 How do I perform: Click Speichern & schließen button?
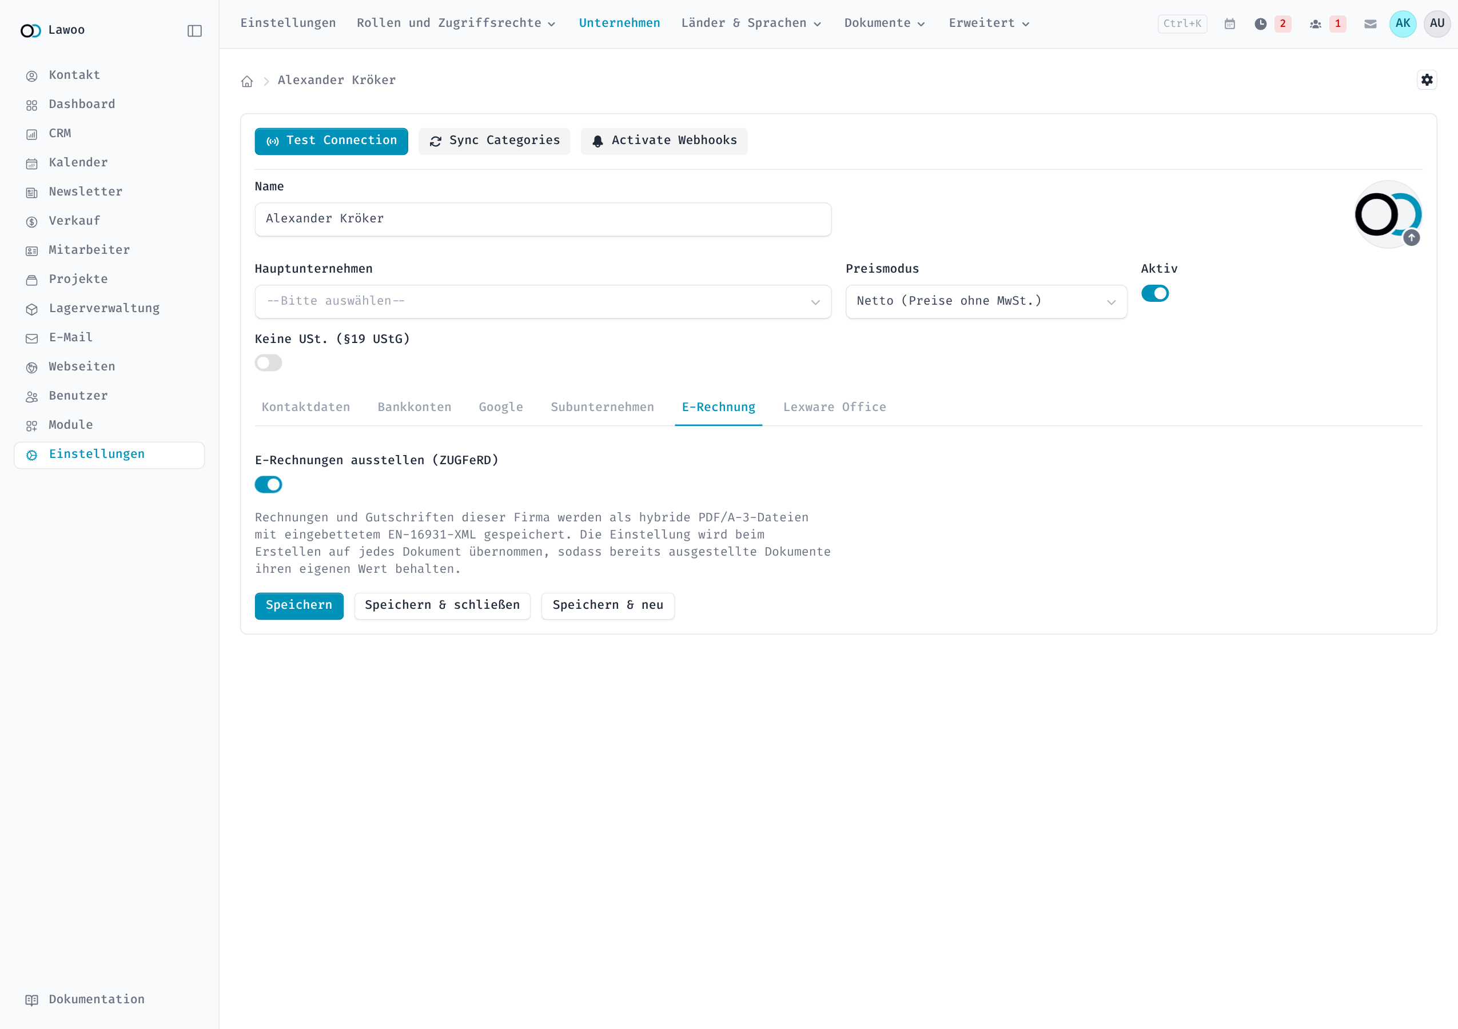(442, 605)
